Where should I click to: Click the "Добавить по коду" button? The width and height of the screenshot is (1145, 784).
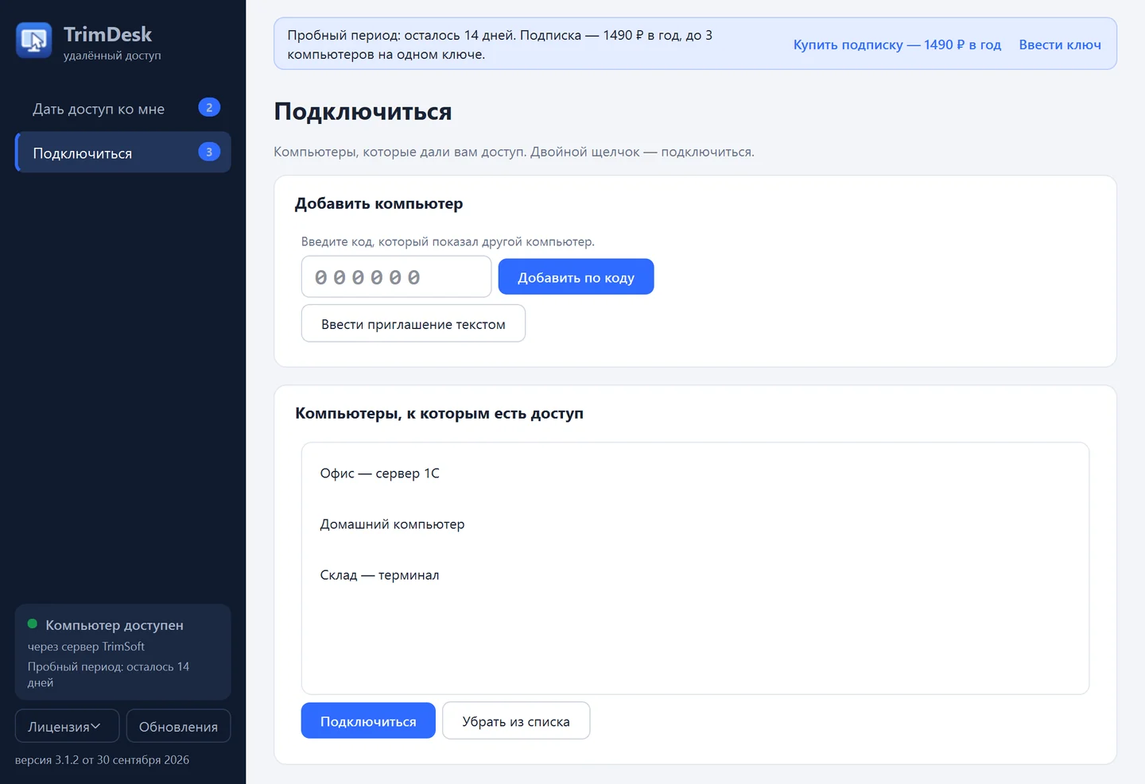[576, 276]
